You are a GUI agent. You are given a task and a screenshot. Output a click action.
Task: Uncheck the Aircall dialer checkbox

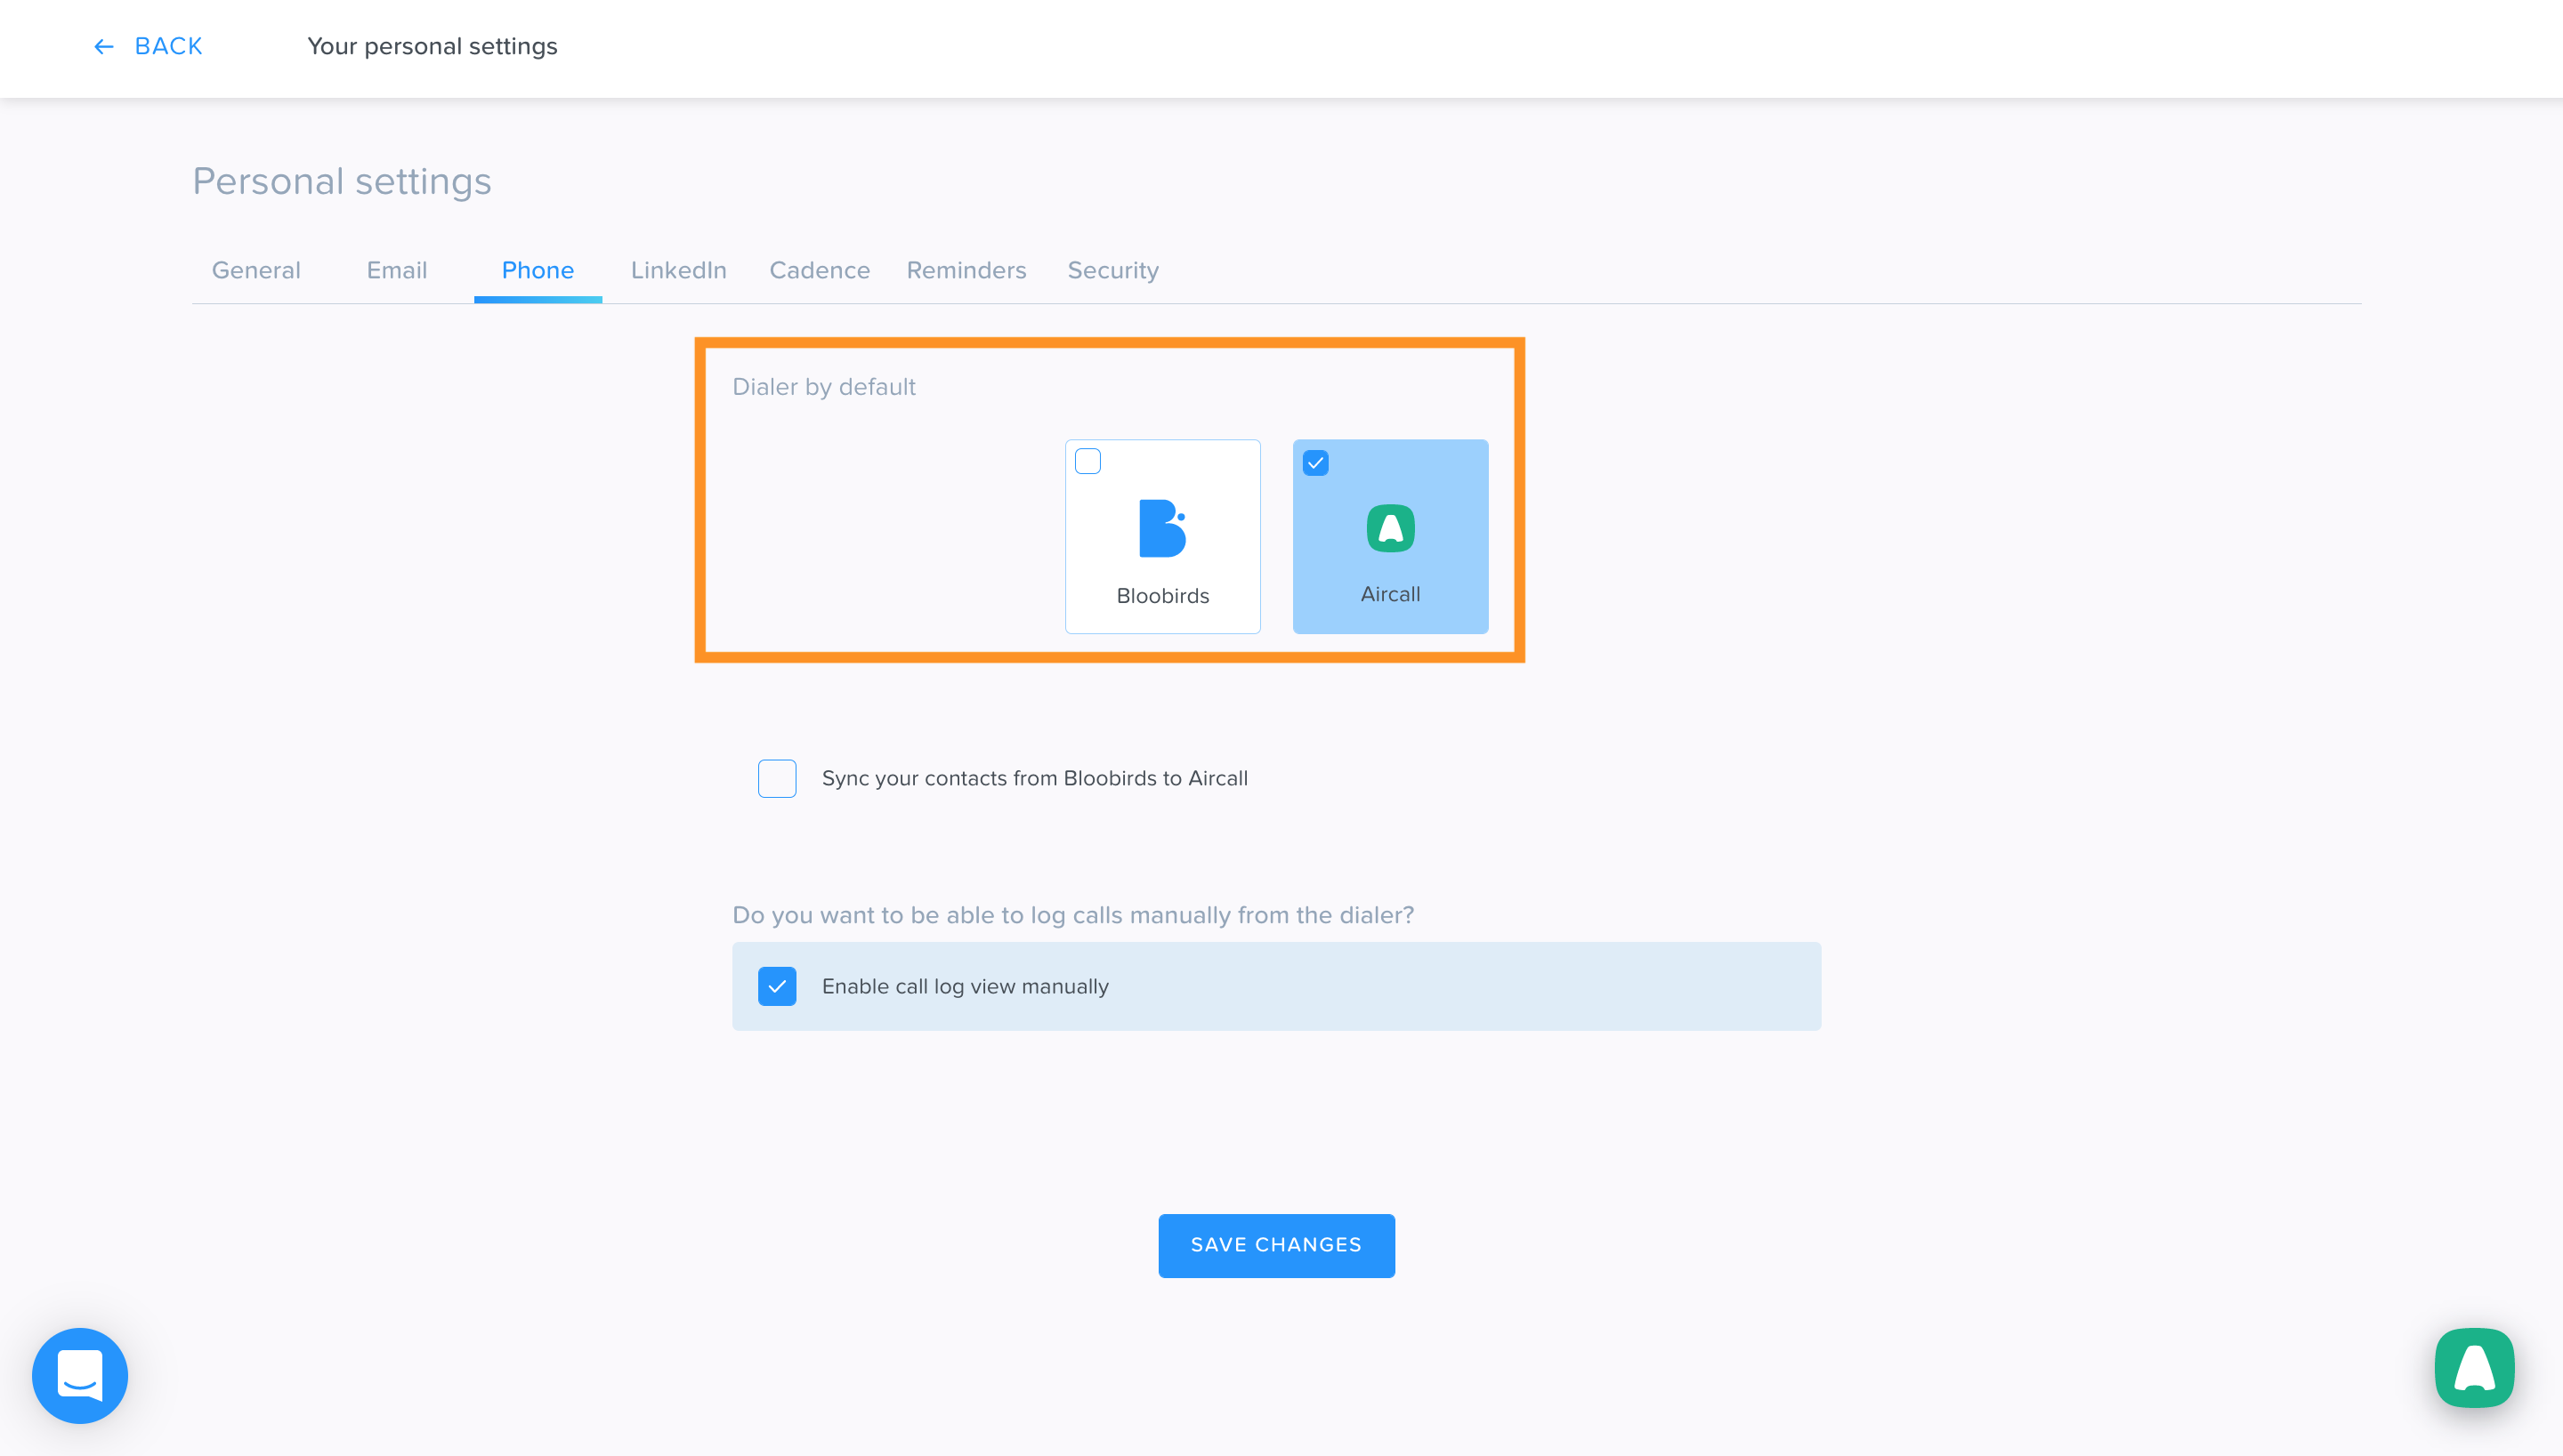tap(1315, 463)
